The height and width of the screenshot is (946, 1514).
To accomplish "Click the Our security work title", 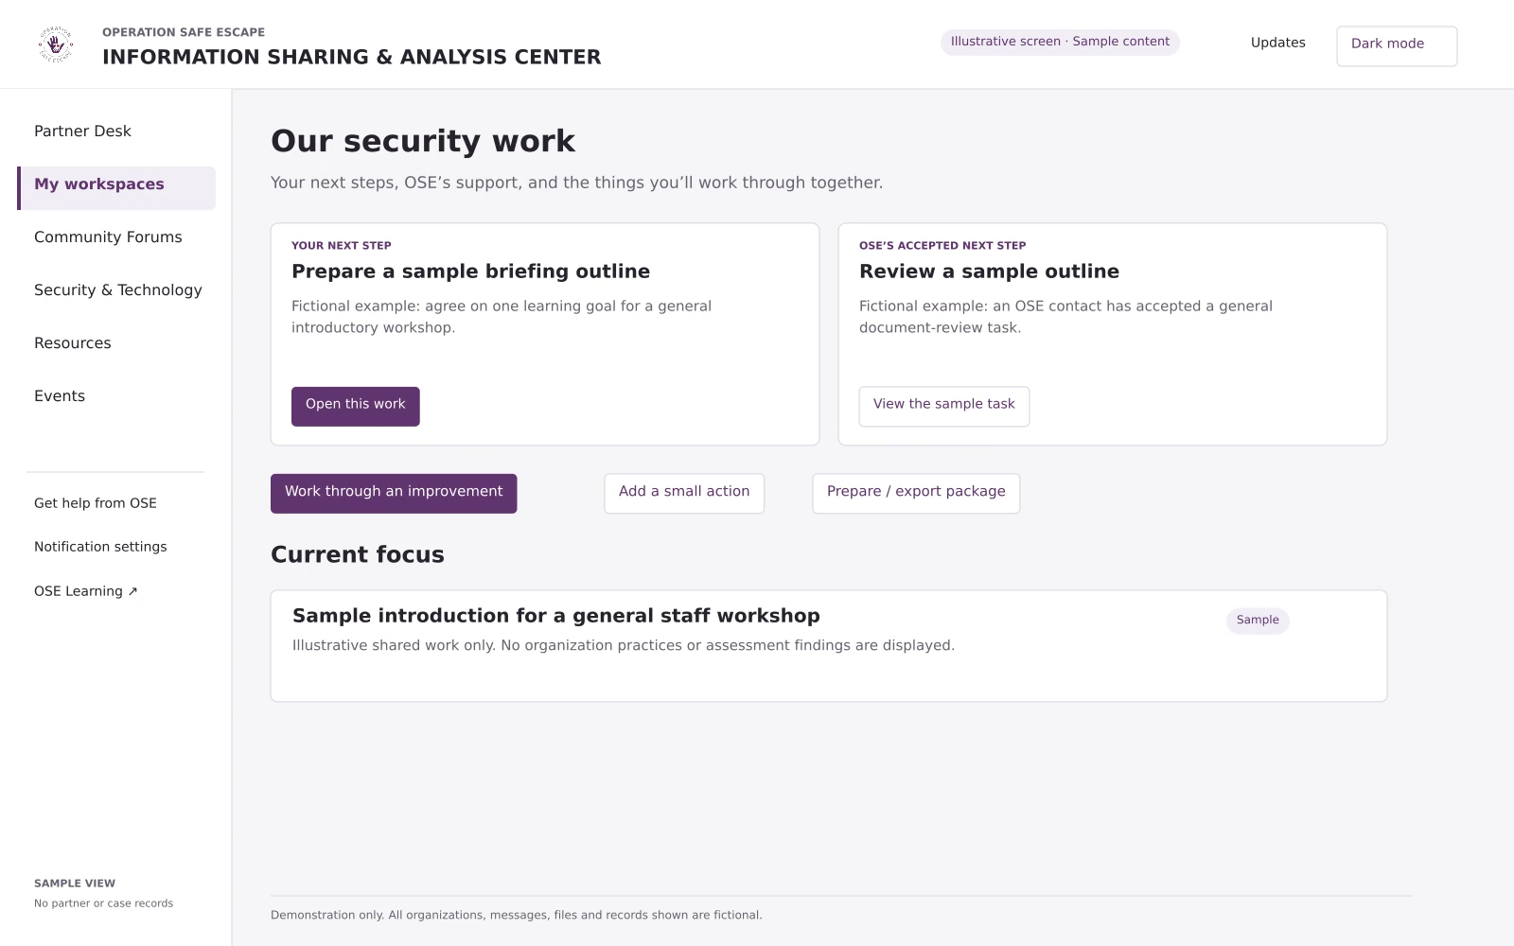I will click(423, 141).
